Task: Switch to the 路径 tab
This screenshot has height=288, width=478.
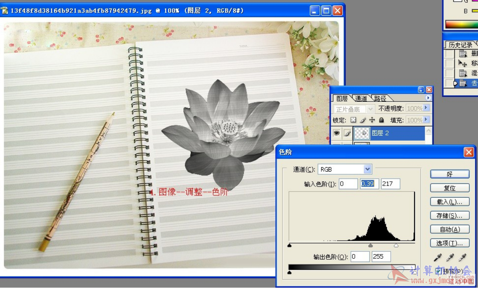Action: [x=380, y=98]
